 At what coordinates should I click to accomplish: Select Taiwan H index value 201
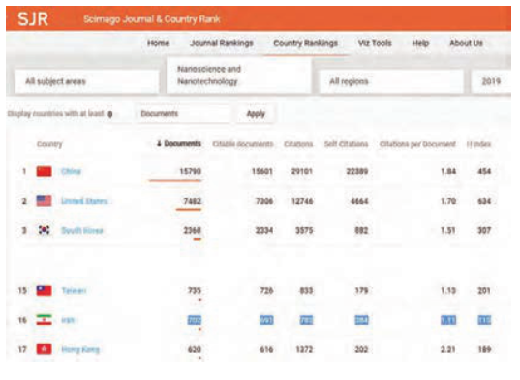(484, 291)
